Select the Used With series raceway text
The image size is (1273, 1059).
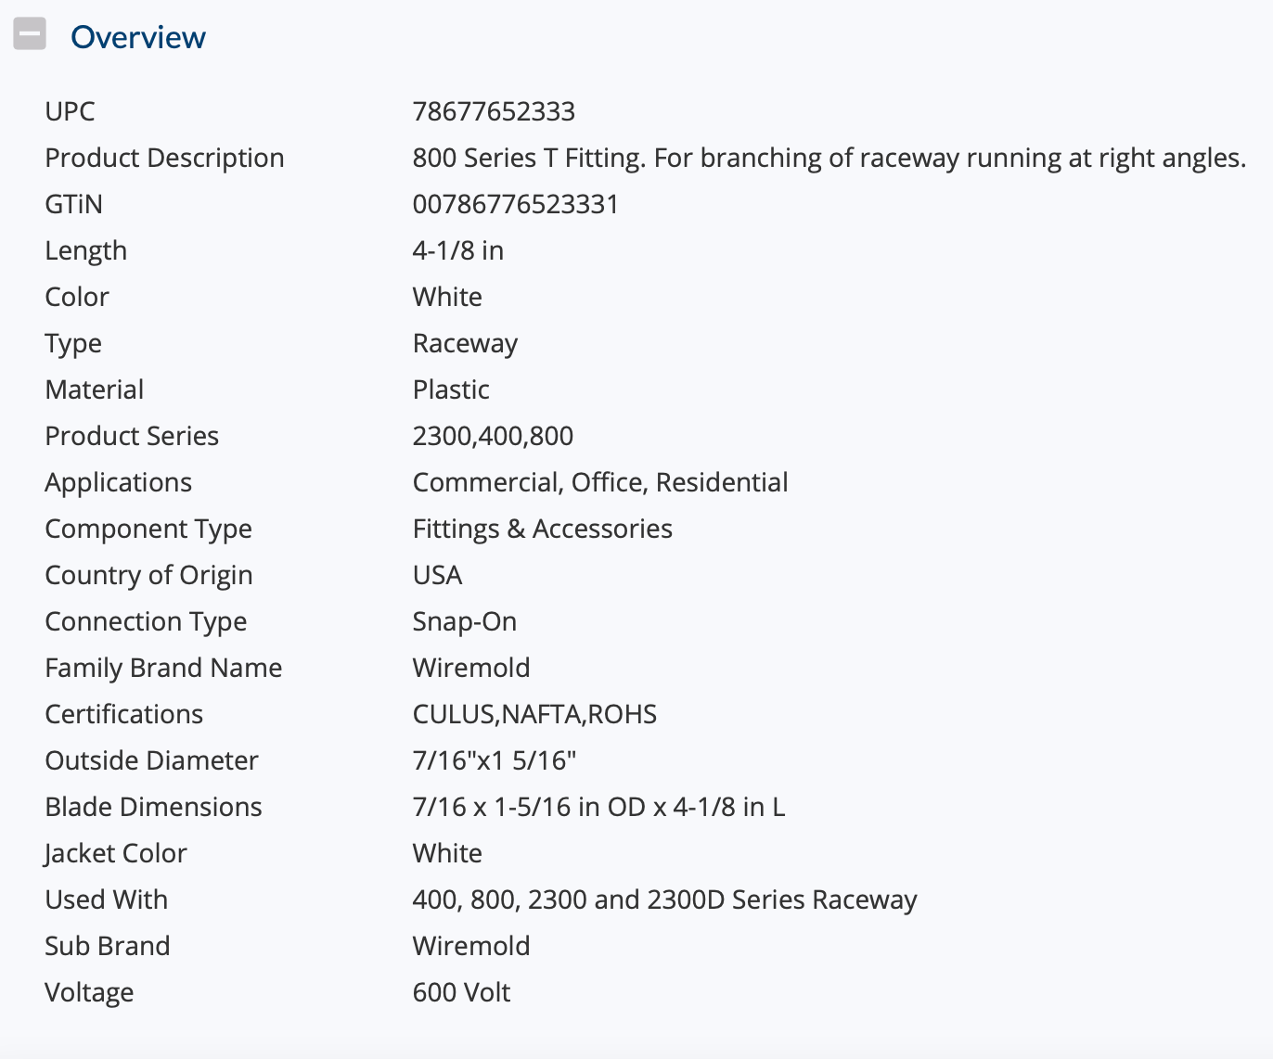665,900
